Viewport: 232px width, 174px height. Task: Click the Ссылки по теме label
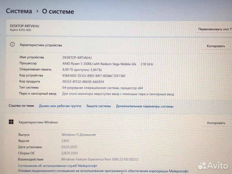coord(21,106)
